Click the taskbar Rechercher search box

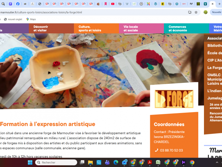coord(56,162)
